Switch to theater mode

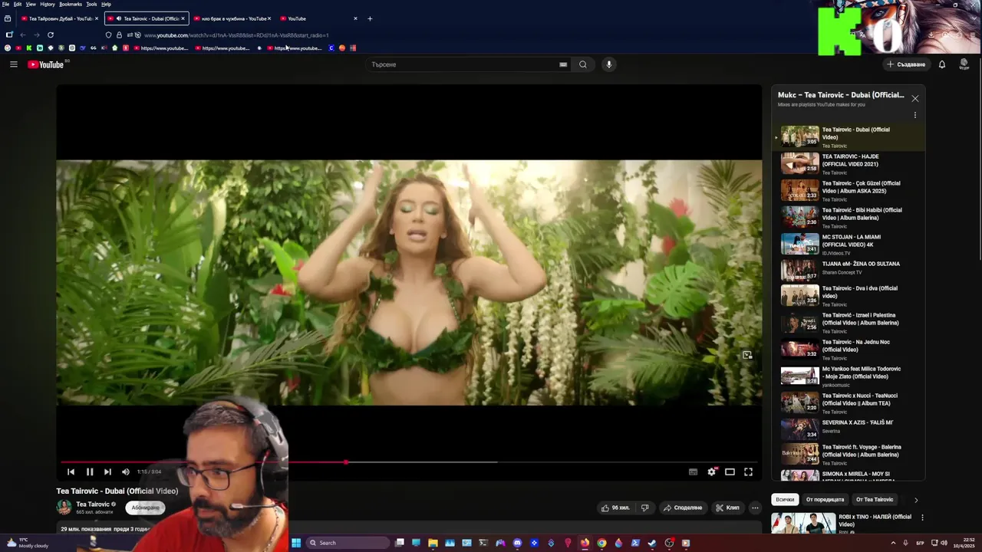(730, 472)
